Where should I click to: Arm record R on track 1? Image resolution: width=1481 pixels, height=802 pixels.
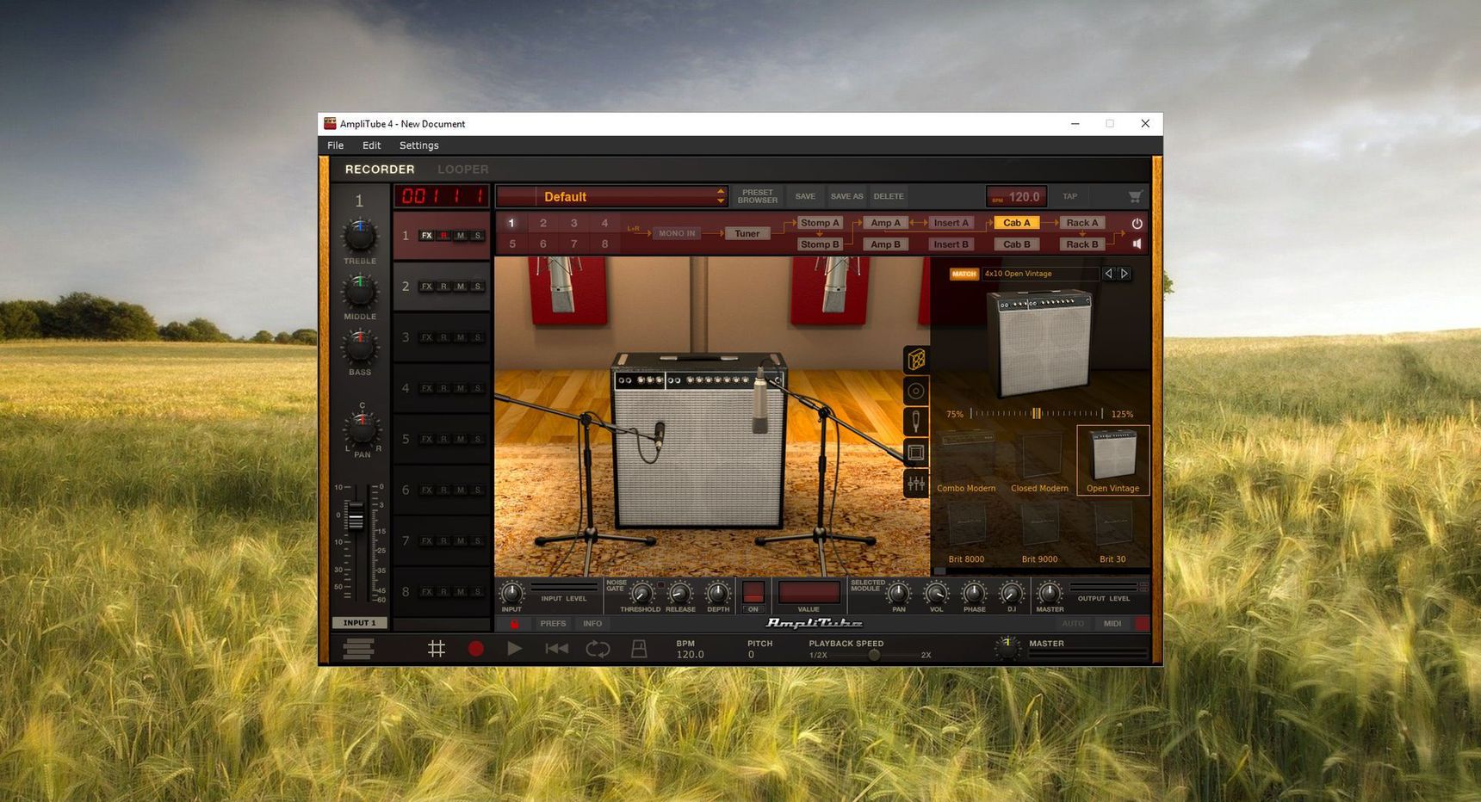coord(444,236)
